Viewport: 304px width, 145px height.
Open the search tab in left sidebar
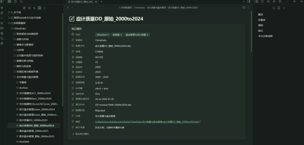pos(21,2)
